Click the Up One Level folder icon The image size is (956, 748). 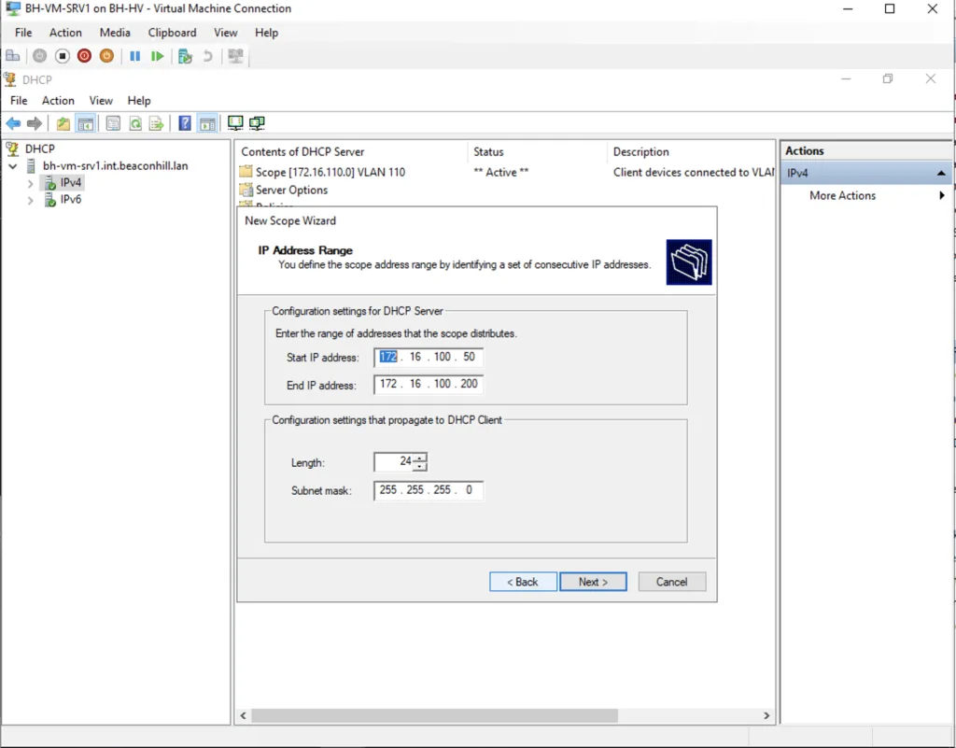coord(63,124)
